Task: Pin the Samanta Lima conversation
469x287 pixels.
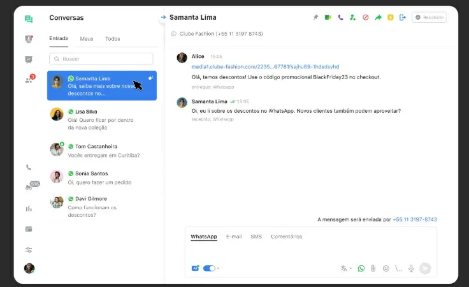Action: (x=315, y=17)
